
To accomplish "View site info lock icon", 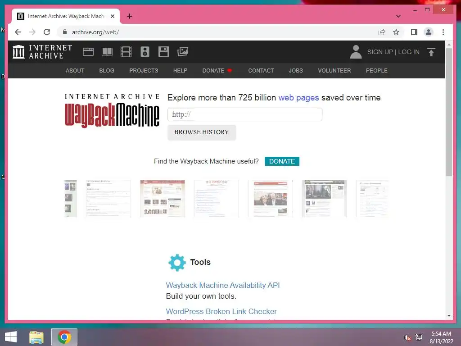I will (65, 32).
